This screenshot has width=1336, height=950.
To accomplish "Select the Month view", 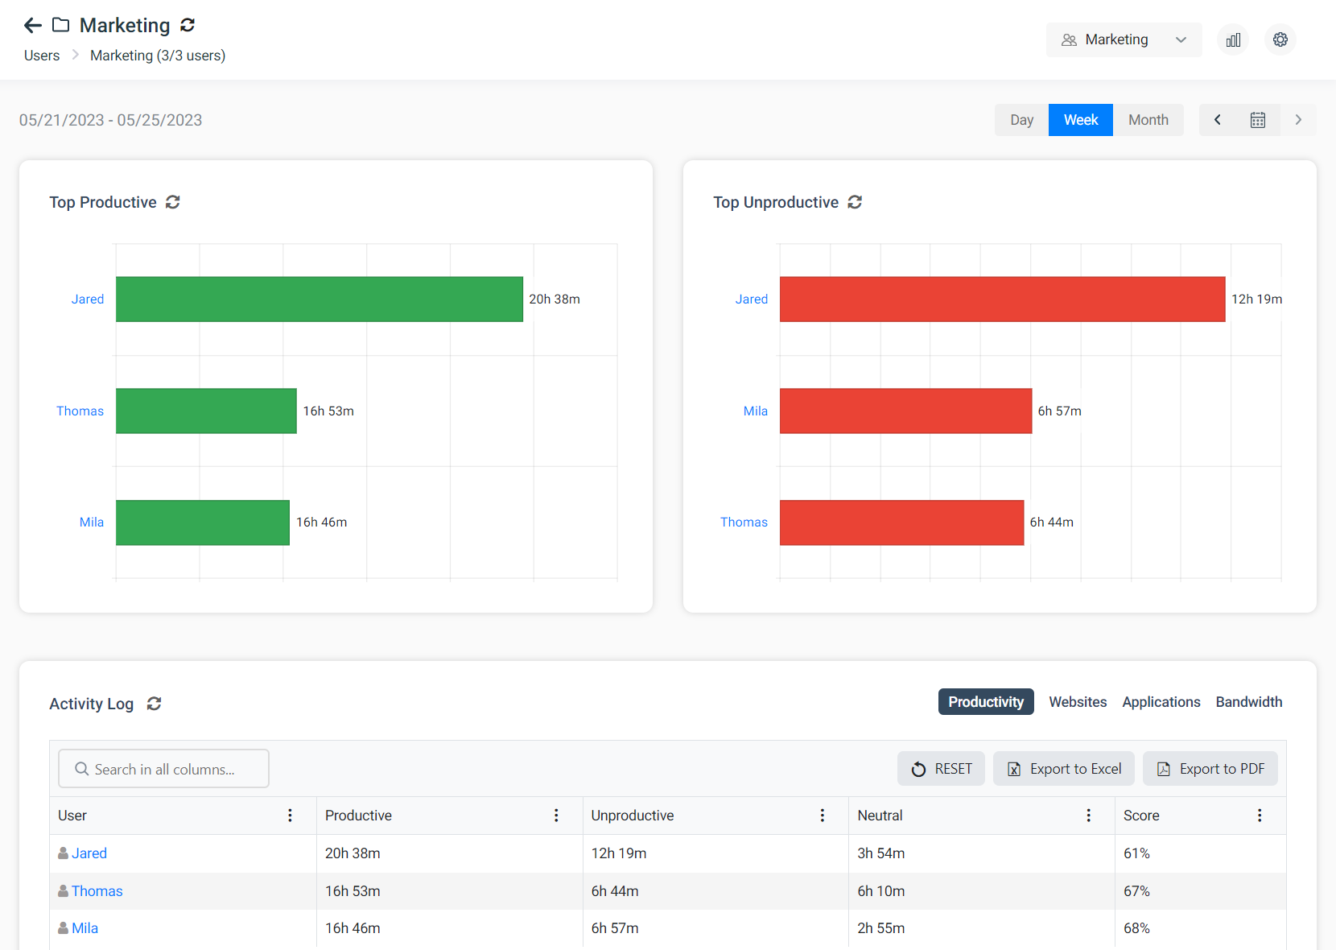I will (1148, 120).
